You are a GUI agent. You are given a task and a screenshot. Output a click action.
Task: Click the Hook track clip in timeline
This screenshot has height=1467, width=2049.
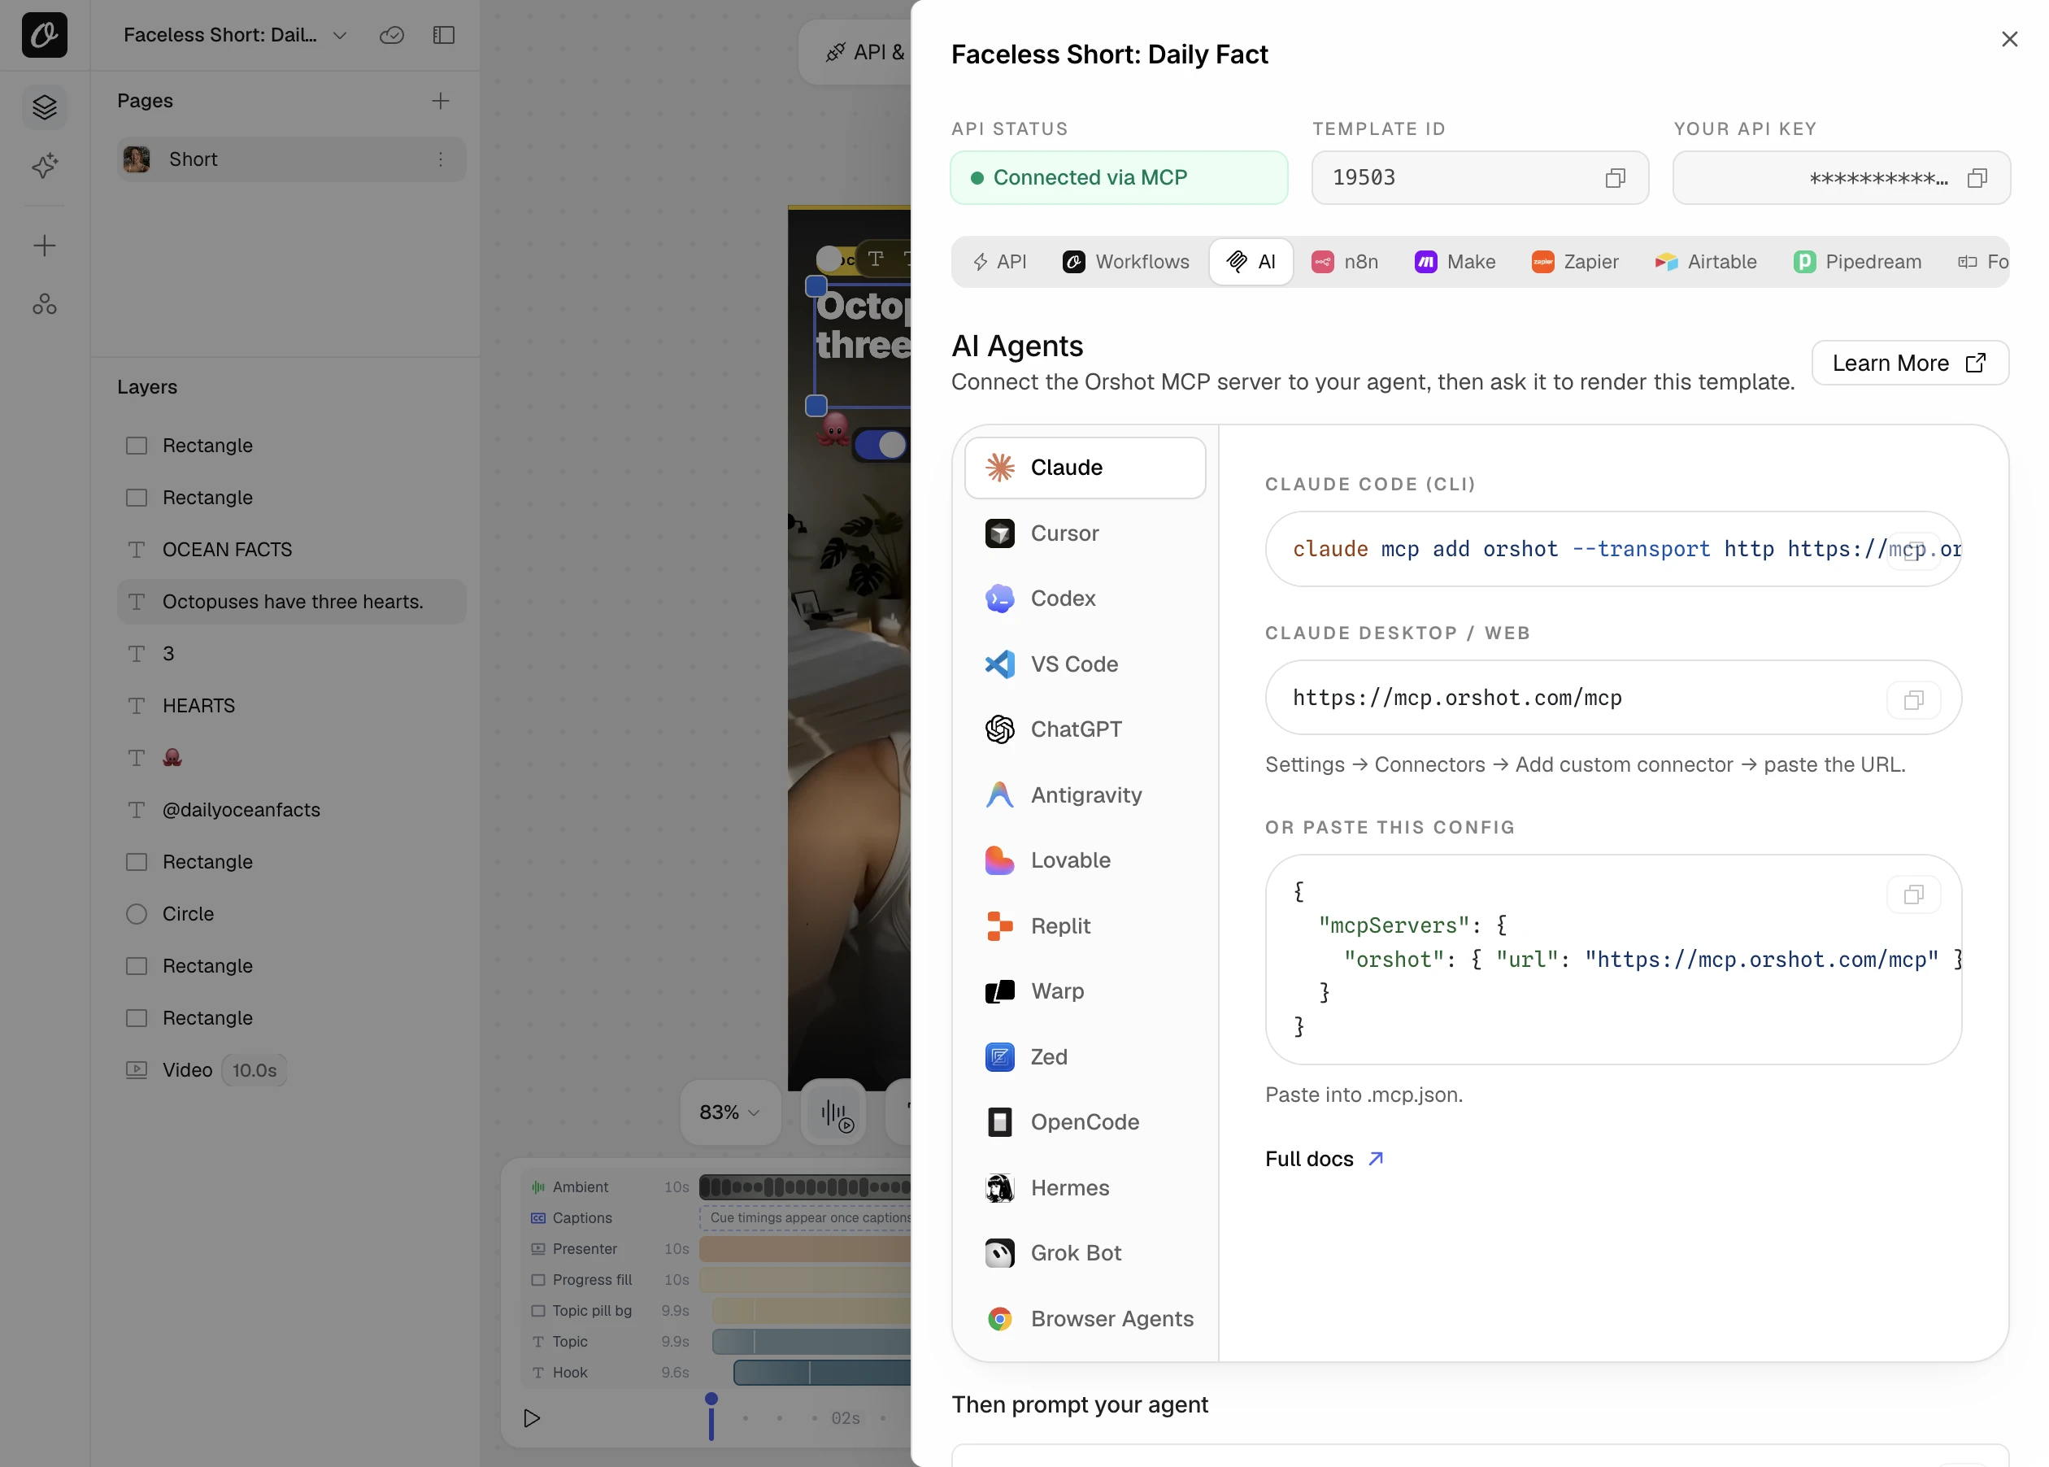click(822, 1372)
